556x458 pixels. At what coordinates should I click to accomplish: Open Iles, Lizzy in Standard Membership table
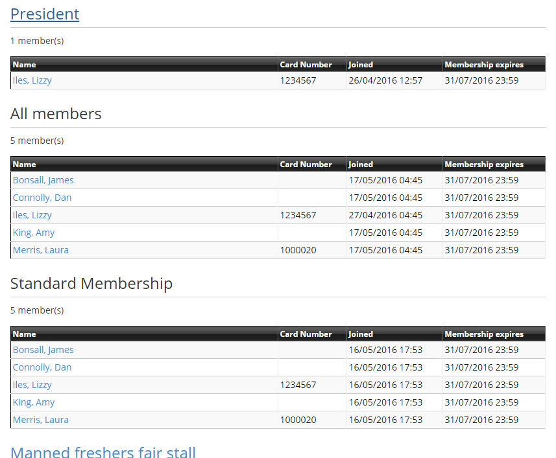pyautogui.click(x=32, y=385)
